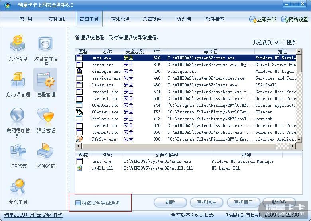This screenshot has height=221, width=311.
Task: Switch to the 在线求助 tab
Action: click(x=120, y=19)
